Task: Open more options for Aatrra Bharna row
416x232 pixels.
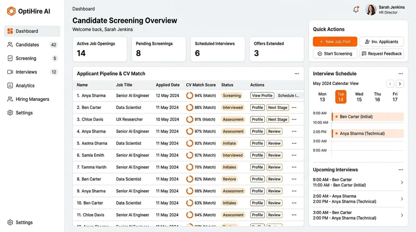Action: coord(294,143)
